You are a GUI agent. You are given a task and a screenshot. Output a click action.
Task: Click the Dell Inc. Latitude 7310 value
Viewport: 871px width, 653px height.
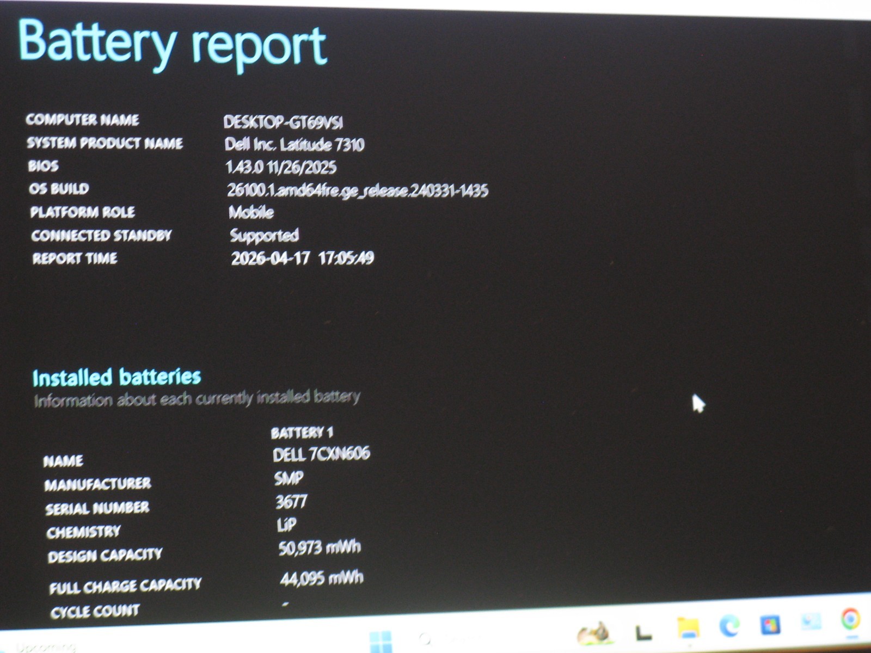click(295, 144)
